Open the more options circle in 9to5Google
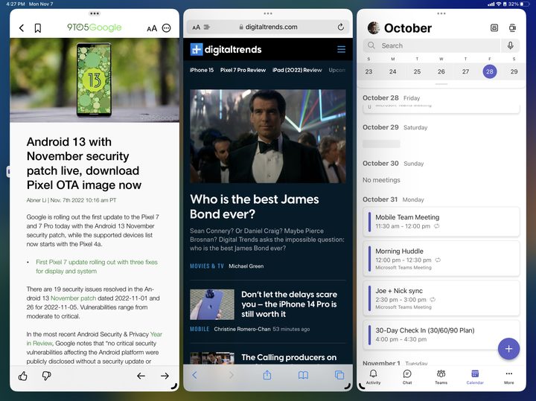 [x=167, y=28]
